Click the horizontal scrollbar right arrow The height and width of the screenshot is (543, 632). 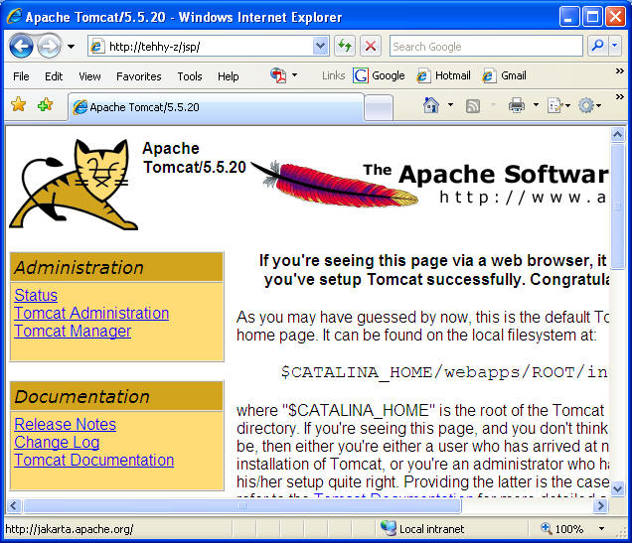coord(600,505)
